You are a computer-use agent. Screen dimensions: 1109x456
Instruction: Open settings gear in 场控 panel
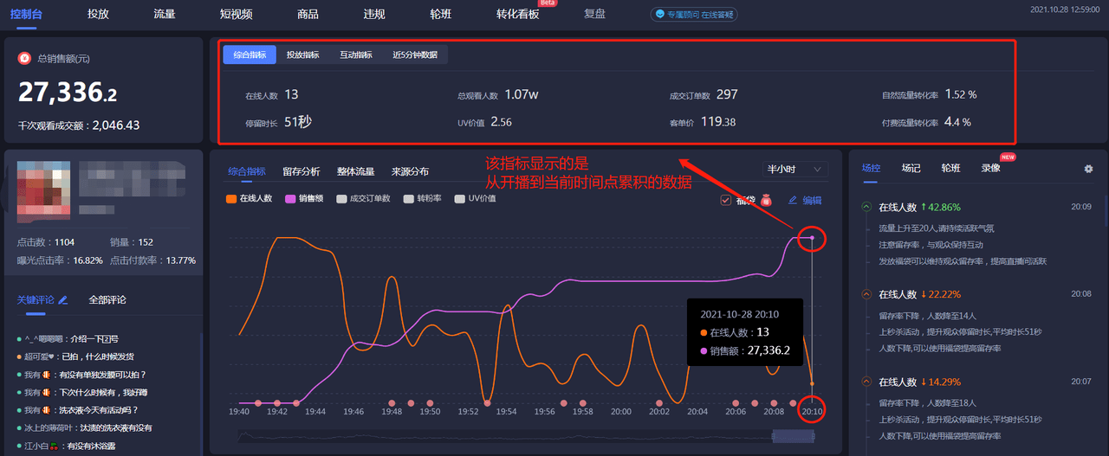point(1088,169)
